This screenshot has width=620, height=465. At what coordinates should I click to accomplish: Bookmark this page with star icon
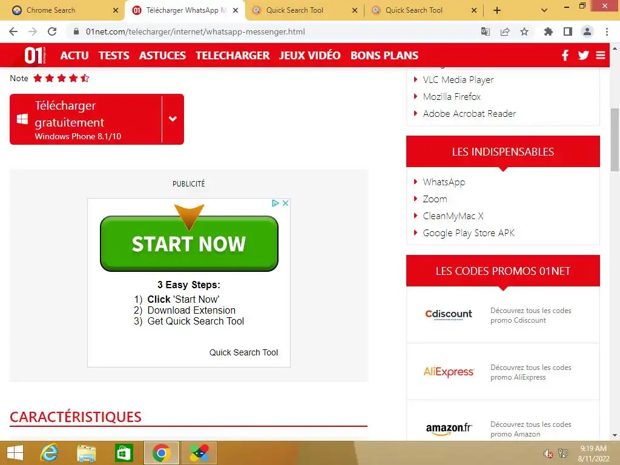[524, 31]
